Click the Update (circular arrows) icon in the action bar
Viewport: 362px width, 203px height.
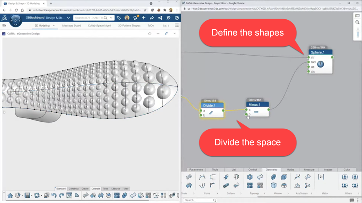[x=37, y=195]
